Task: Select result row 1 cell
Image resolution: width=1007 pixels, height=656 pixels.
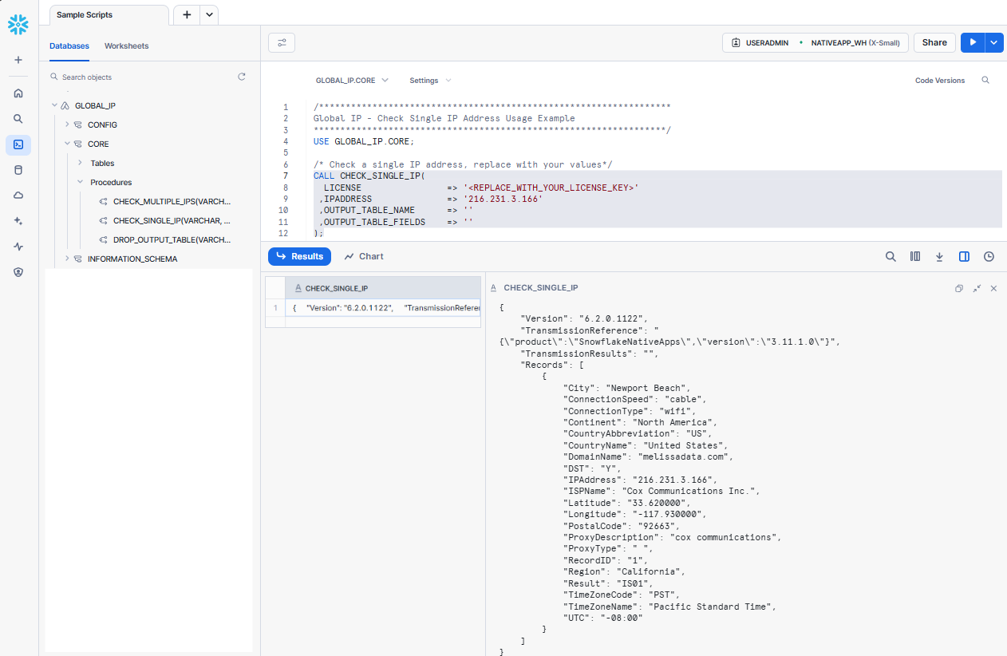Action: tap(383, 308)
